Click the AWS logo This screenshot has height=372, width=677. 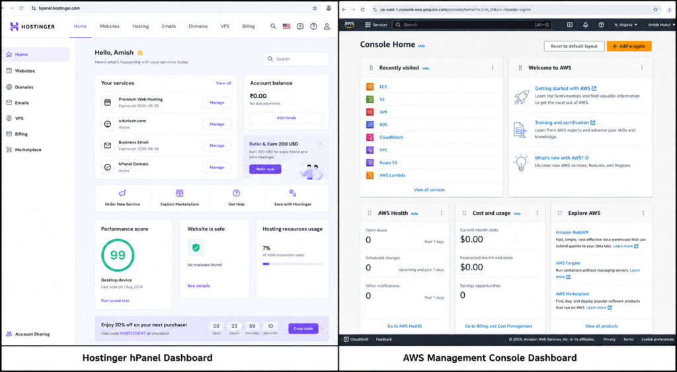coord(349,24)
